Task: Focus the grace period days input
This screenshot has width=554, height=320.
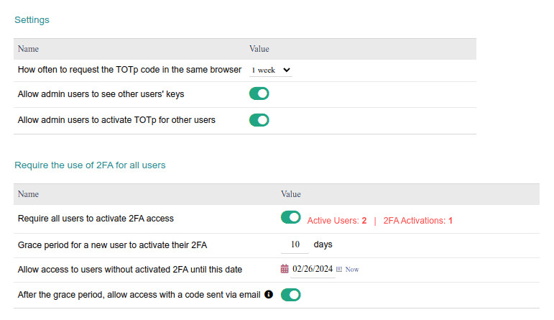Action: tap(295, 244)
